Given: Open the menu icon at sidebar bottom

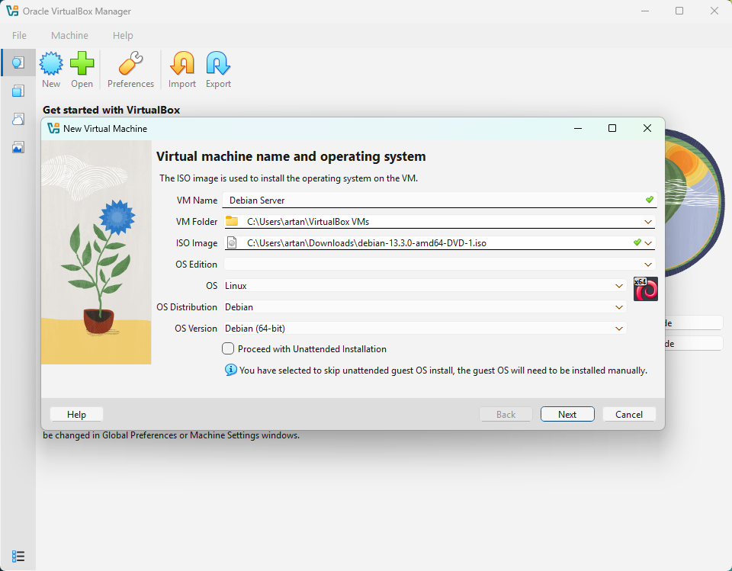Looking at the screenshot, I should tap(19, 556).
